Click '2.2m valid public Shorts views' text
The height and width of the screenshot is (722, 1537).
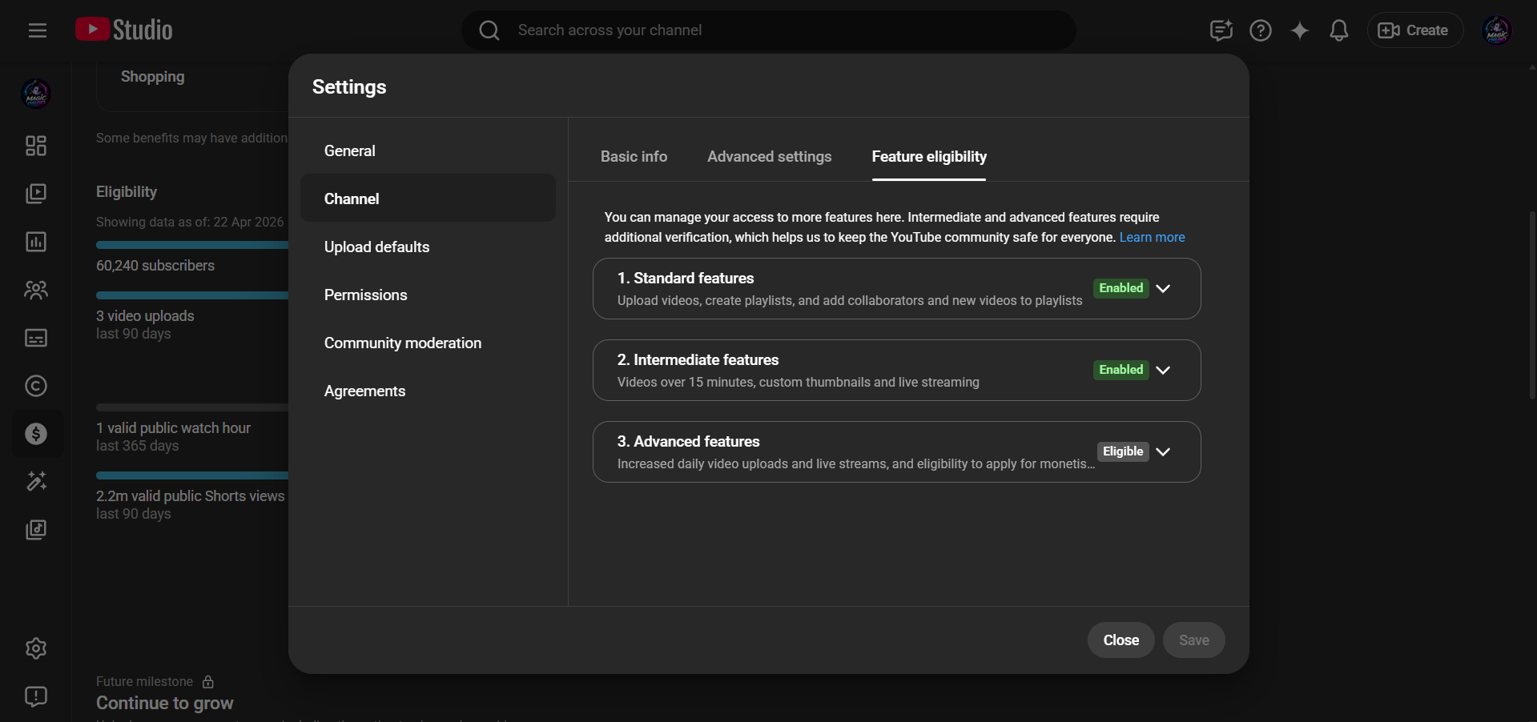[191, 496]
